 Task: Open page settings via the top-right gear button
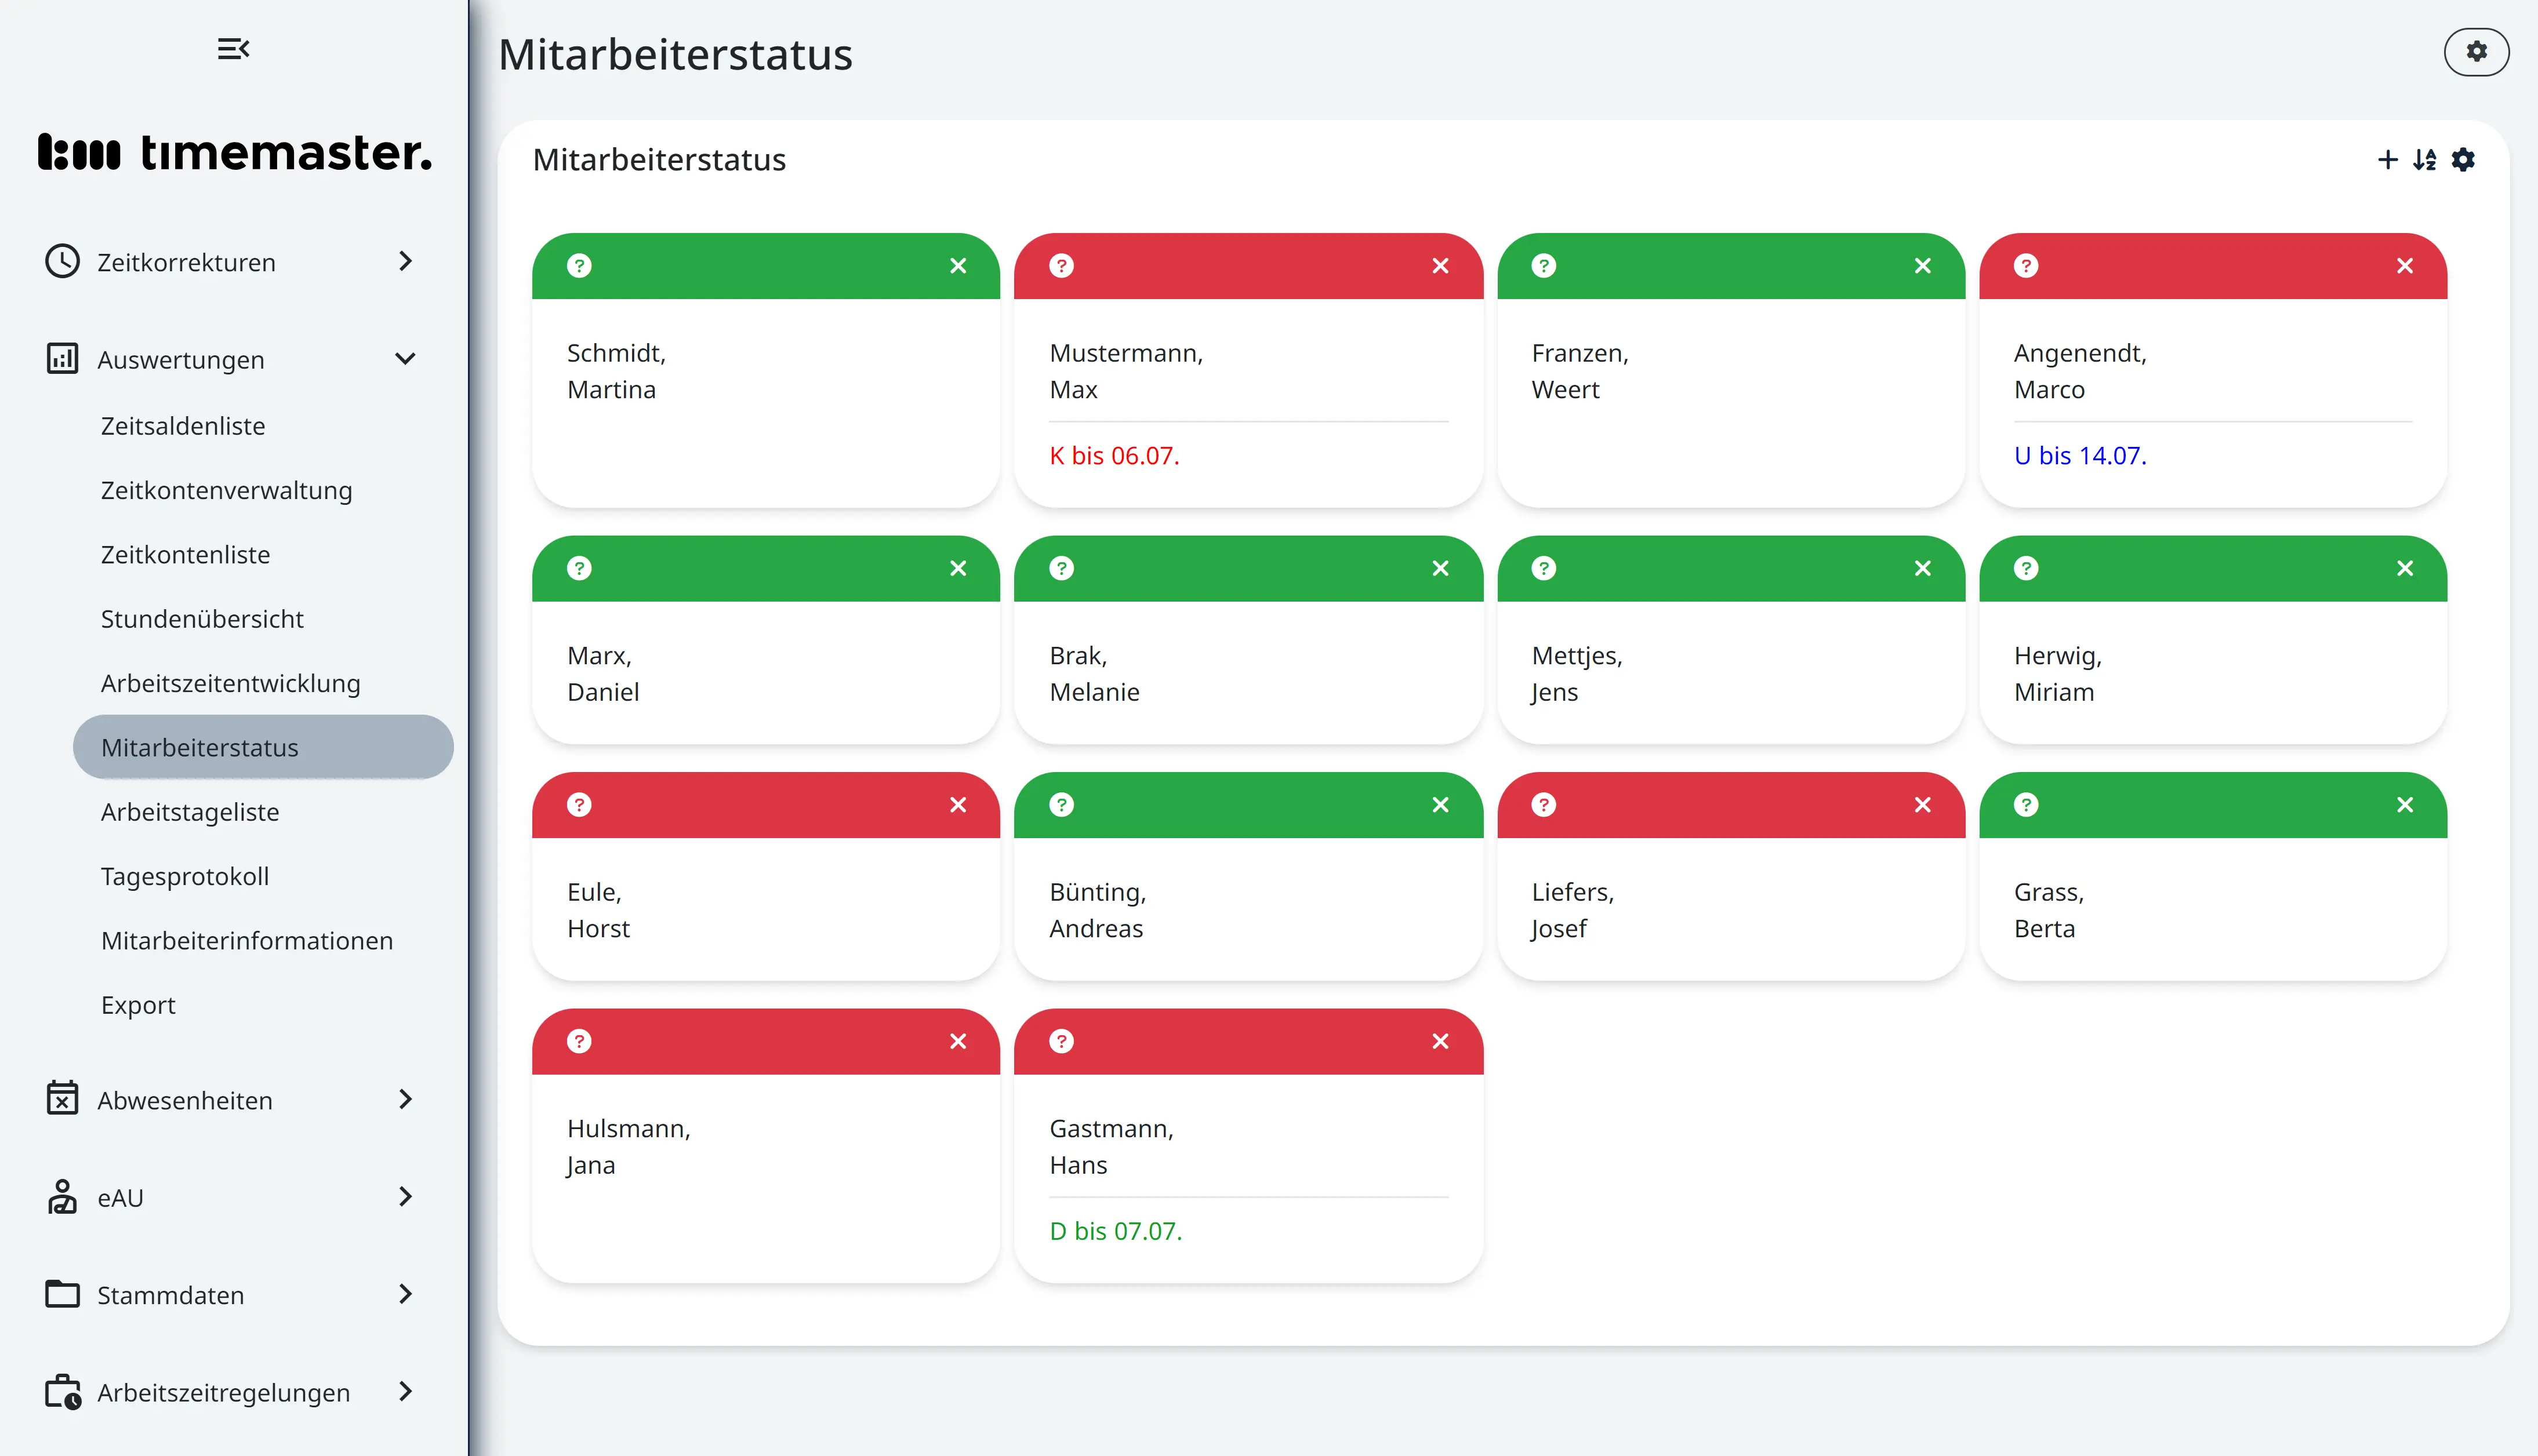tap(2476, 52)
